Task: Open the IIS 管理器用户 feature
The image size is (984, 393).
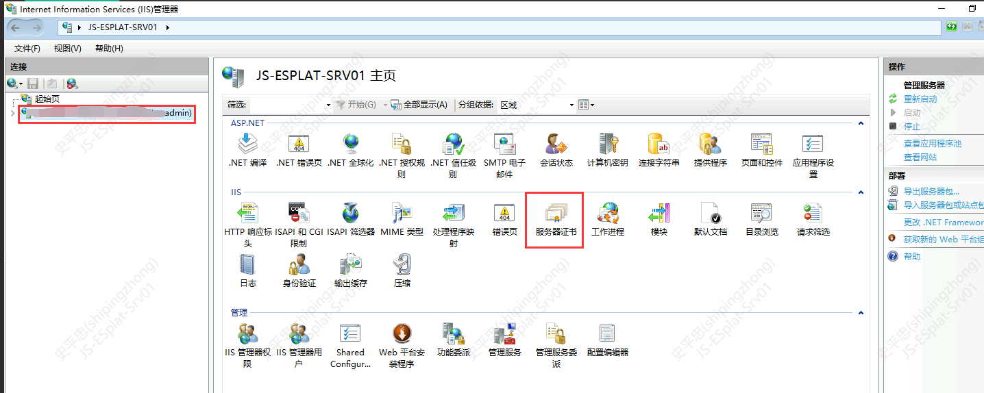Action: pos(299,345)
